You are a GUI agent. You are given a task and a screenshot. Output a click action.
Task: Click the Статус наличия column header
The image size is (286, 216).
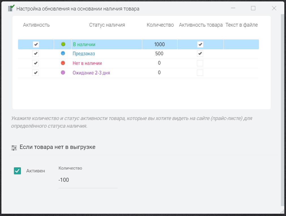(107, 25)
